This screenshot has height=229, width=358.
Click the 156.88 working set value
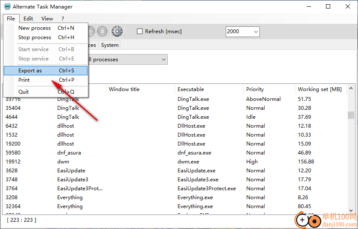click(306, 162)
